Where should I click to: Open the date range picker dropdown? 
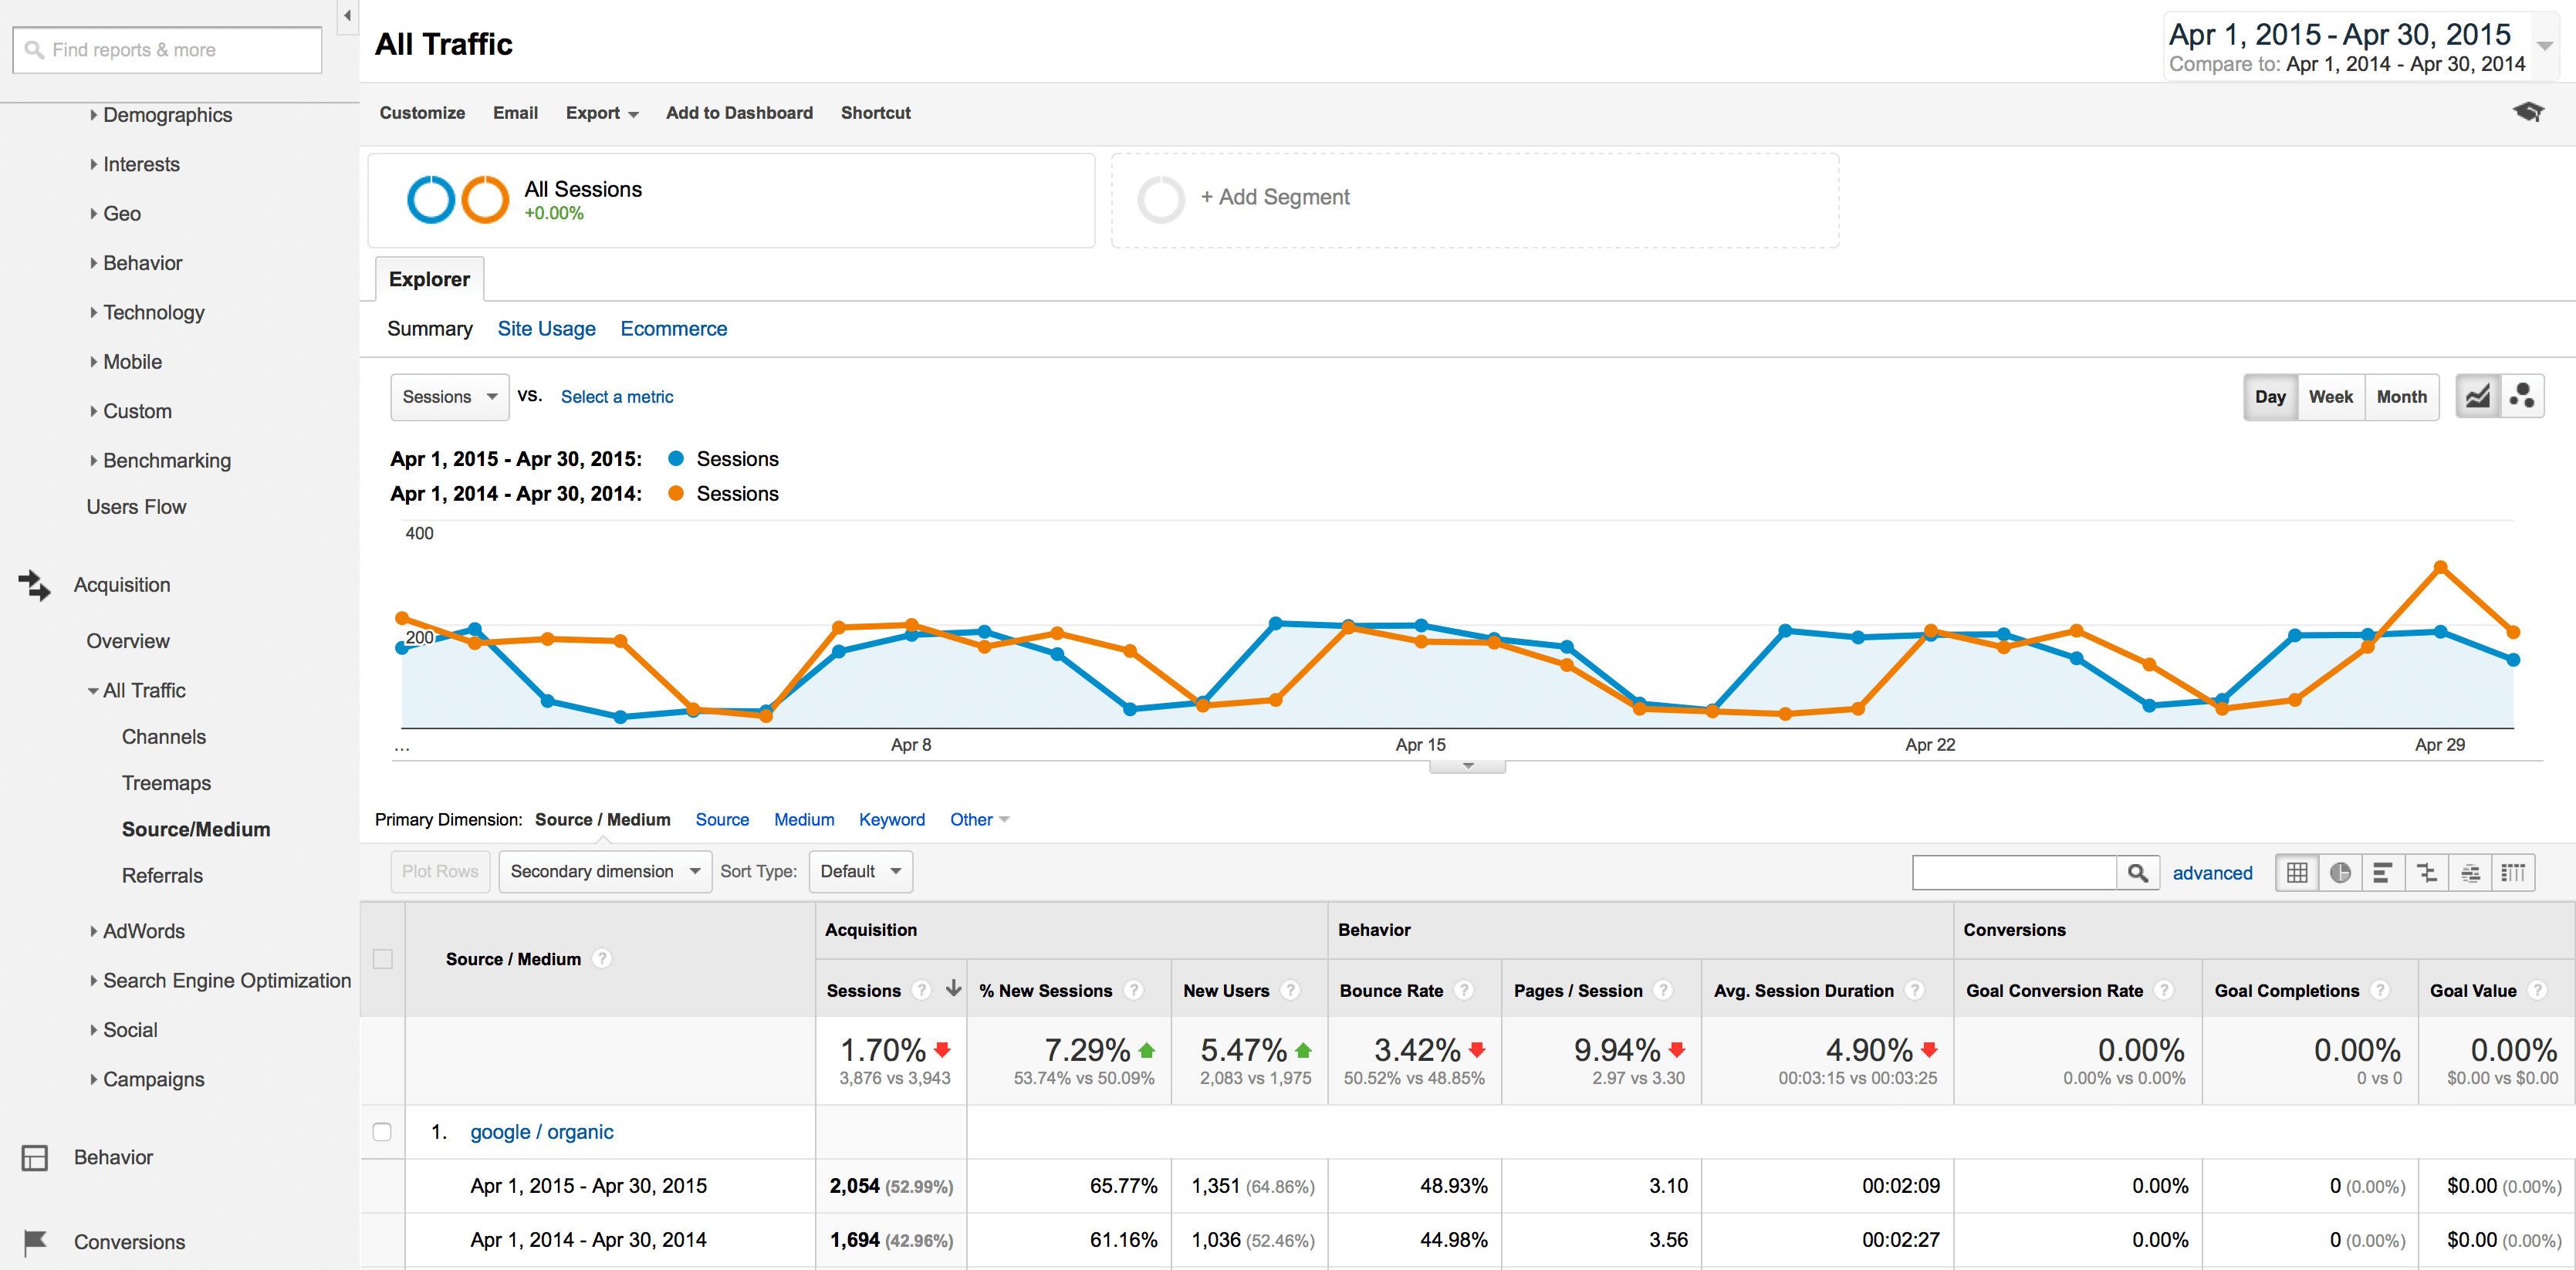tap(2545, 46)
